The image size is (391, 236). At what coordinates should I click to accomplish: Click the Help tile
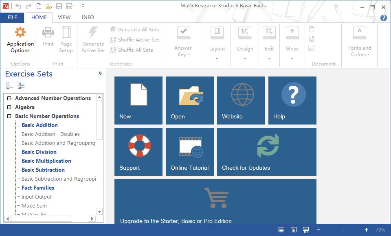292,101
